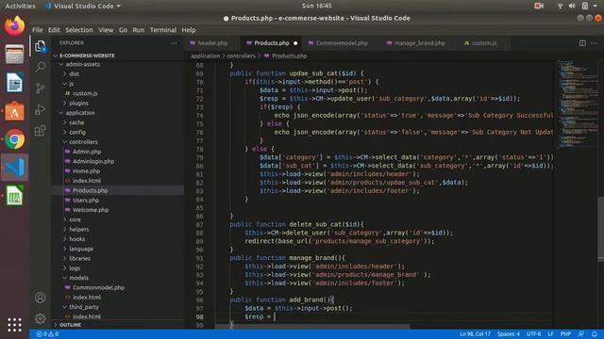Open the Terminal menu
The image size is (604, 339).
(x=163, y=30)
